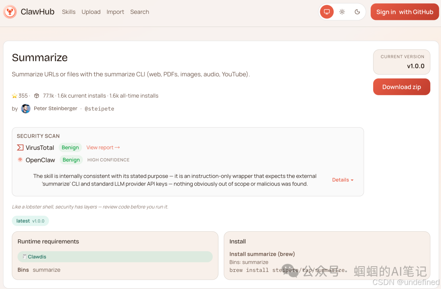441x289 pixels.
Task: Click the Peter Steinberger author name
Action: click(56, 109)
